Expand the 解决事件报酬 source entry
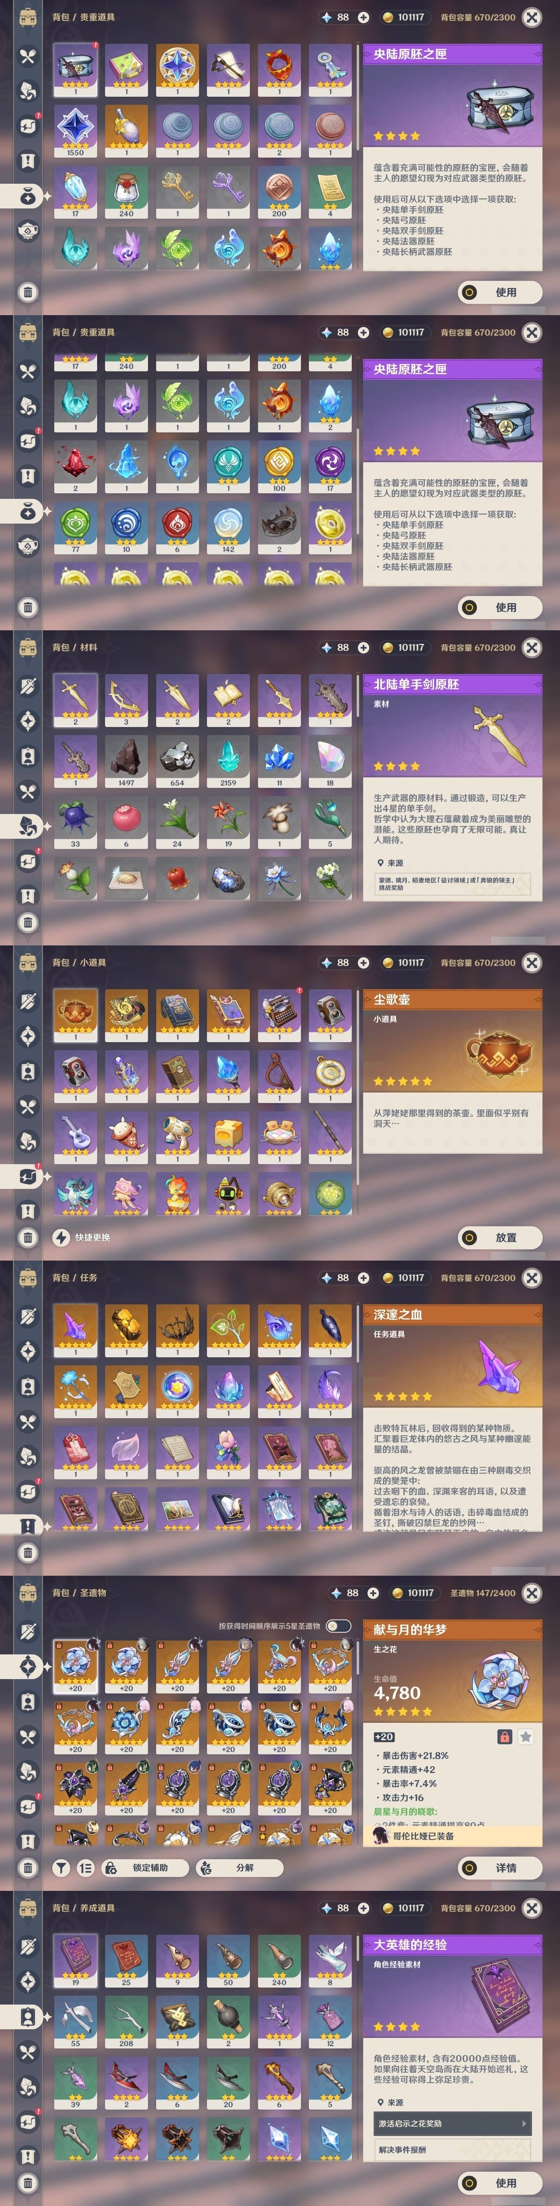560x2206 pixels. 452,2149
